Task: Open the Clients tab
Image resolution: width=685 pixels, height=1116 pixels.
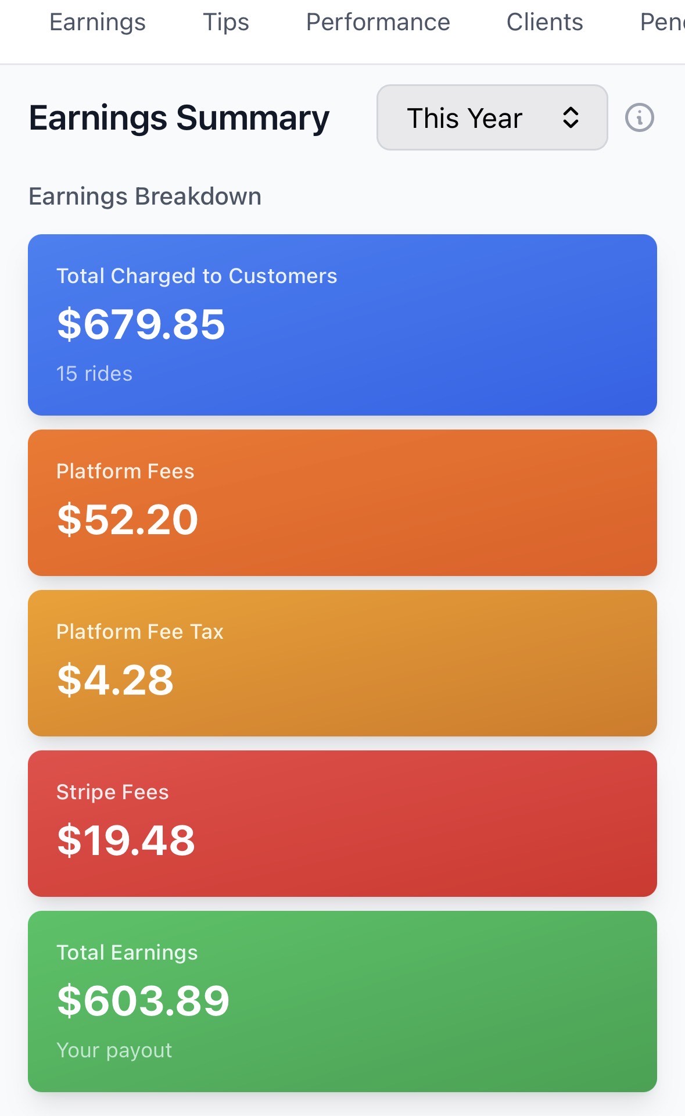Action: 544,22
